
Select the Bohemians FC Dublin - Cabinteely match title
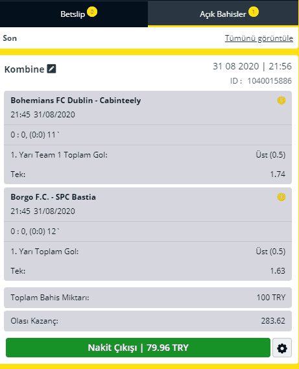point(76,101)
